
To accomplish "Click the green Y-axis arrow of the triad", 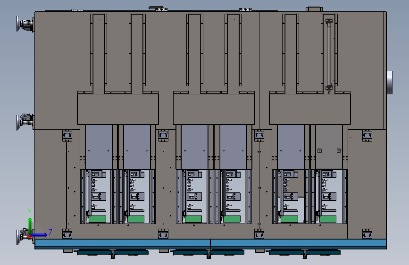I will pyautogui.click(x=30, y=225).
